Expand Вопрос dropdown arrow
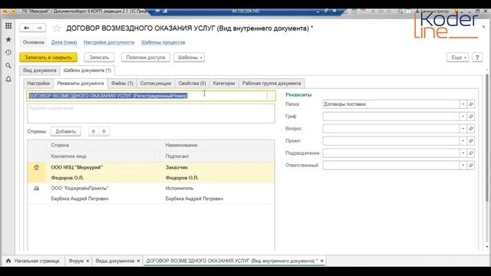The height and width of the screenshot is (276, 491). pos(463,129)
